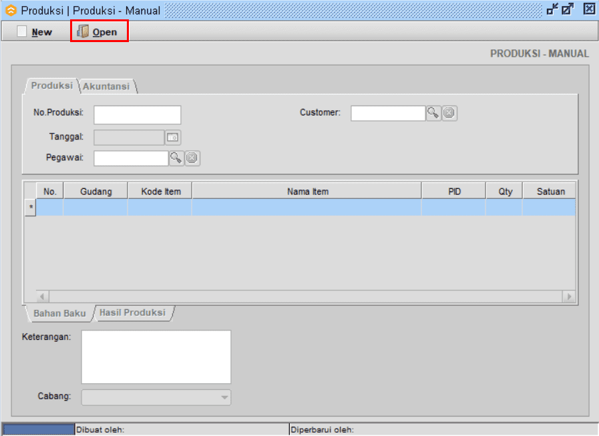Click the detach/maximize window icon
Image resolution: width=599 pixels, height=436 pixels.
568,9
